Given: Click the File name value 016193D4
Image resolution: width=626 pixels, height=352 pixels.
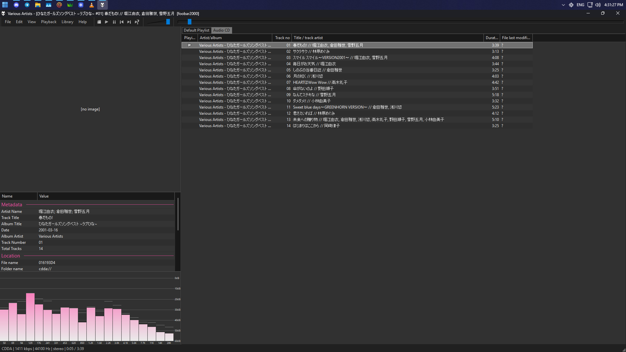Looking at the screenshot, I should 47,263.
